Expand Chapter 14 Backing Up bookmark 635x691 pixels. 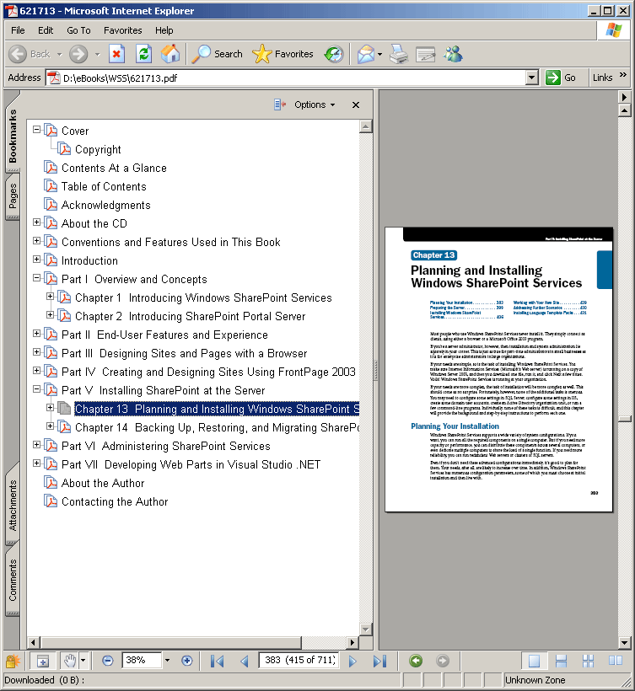(51, 426)
